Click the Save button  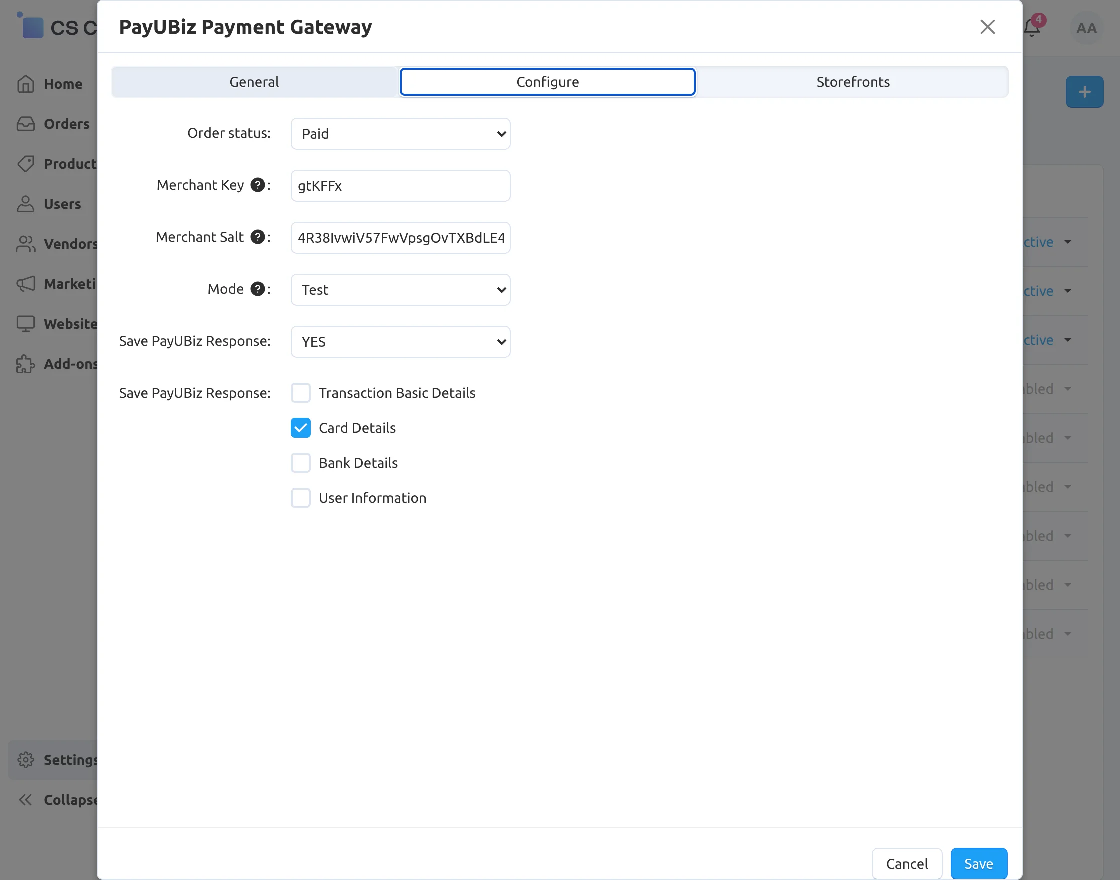[x=979, y=863]
